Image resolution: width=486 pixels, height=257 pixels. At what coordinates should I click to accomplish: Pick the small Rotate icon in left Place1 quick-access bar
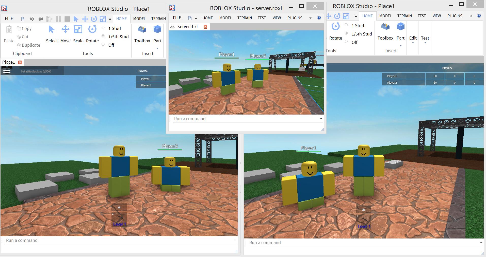[94, 19]
